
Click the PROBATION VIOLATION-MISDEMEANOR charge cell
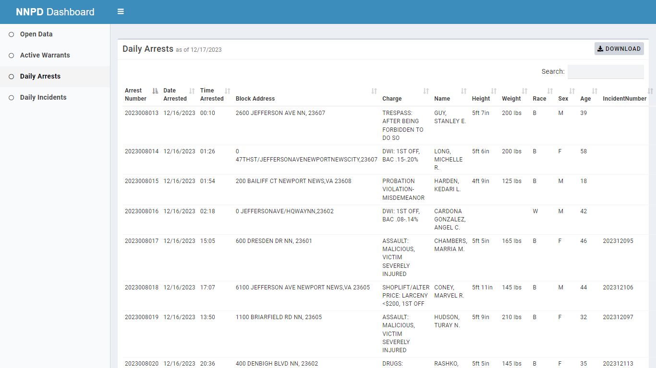pyautogui.click(x=403, y=189)
